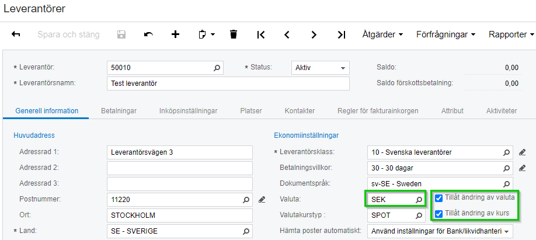Click the back arrow icon
Viewport: 536px width, 240px height.
pyautogui.click(x=16, y=34)
